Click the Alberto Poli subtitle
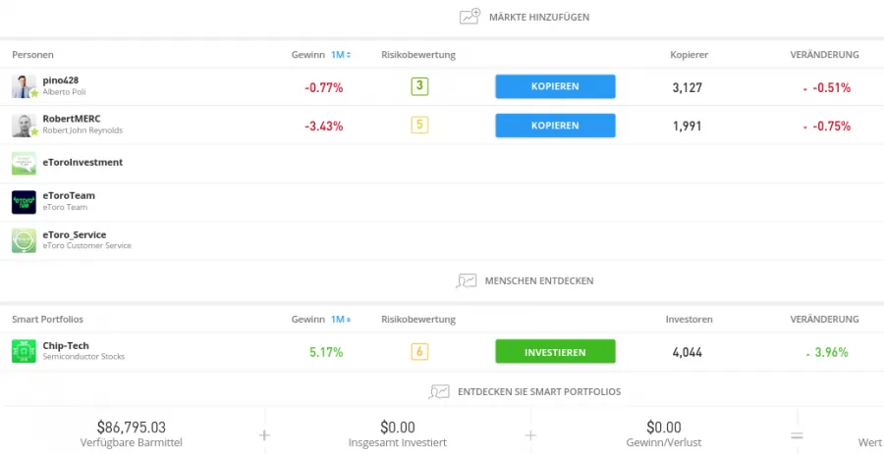Image resolution: width=884 pixels, height=454 pixels. [x=64, y=92]
